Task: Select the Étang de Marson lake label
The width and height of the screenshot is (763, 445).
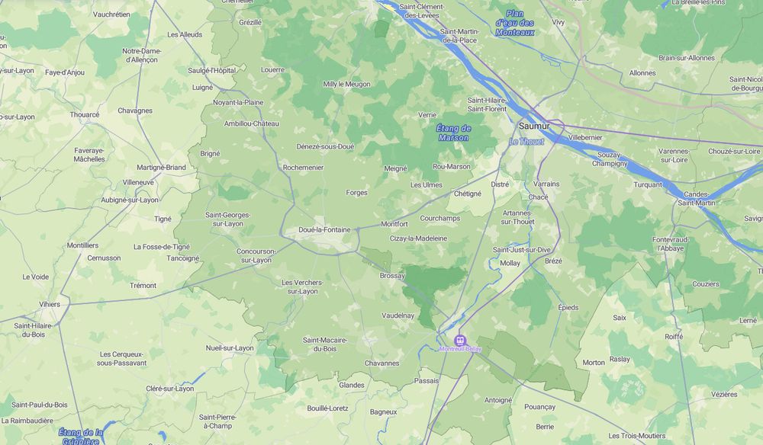Action: click(x=453, y=133)
